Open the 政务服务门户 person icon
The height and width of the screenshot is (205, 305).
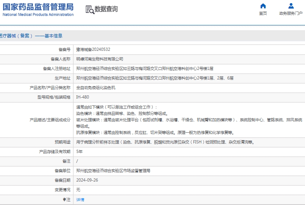pos(291,6)
